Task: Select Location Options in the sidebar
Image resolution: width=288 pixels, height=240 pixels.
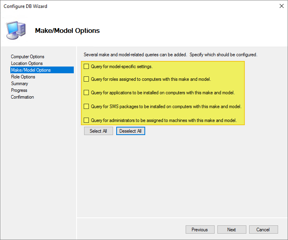Action: (27, 63)
